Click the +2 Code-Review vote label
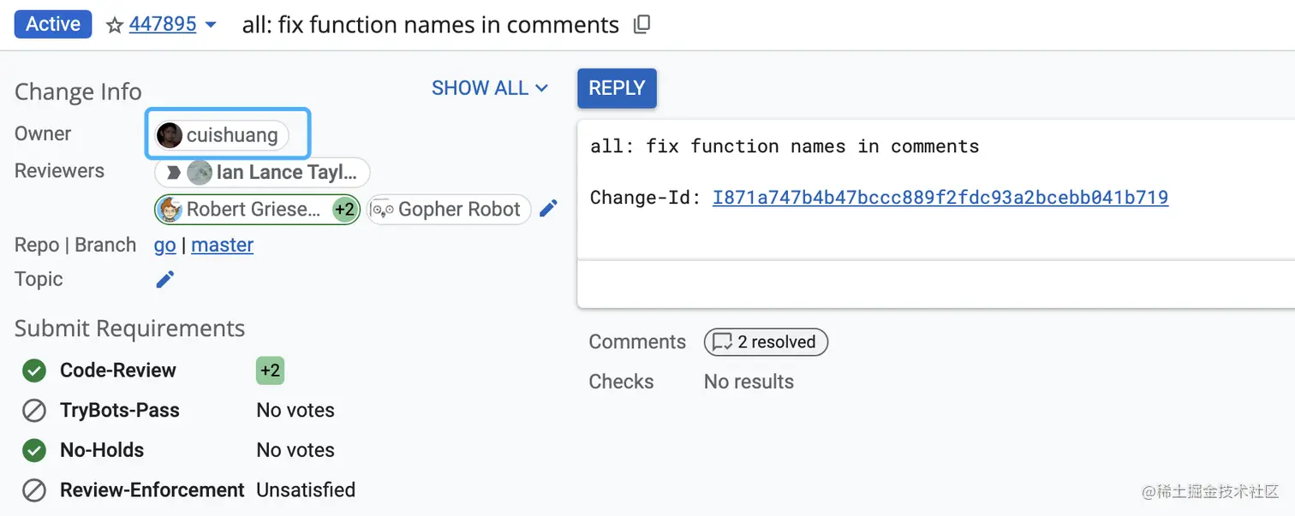Viewport: 1295px width, 516px height. coord(270,371)
